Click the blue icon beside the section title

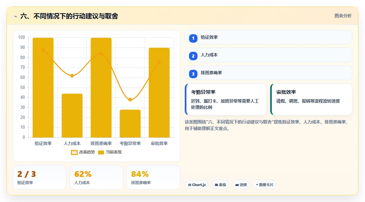[16, 16]
